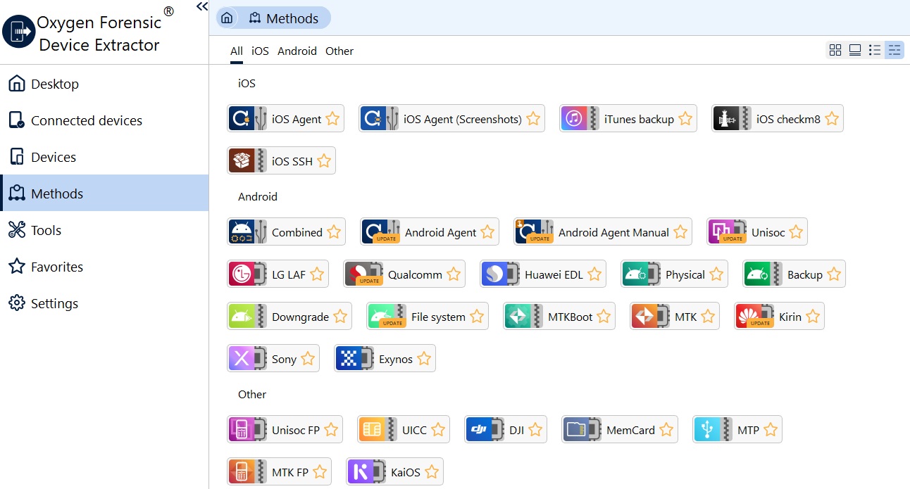Select the Android Backup method

794,274
